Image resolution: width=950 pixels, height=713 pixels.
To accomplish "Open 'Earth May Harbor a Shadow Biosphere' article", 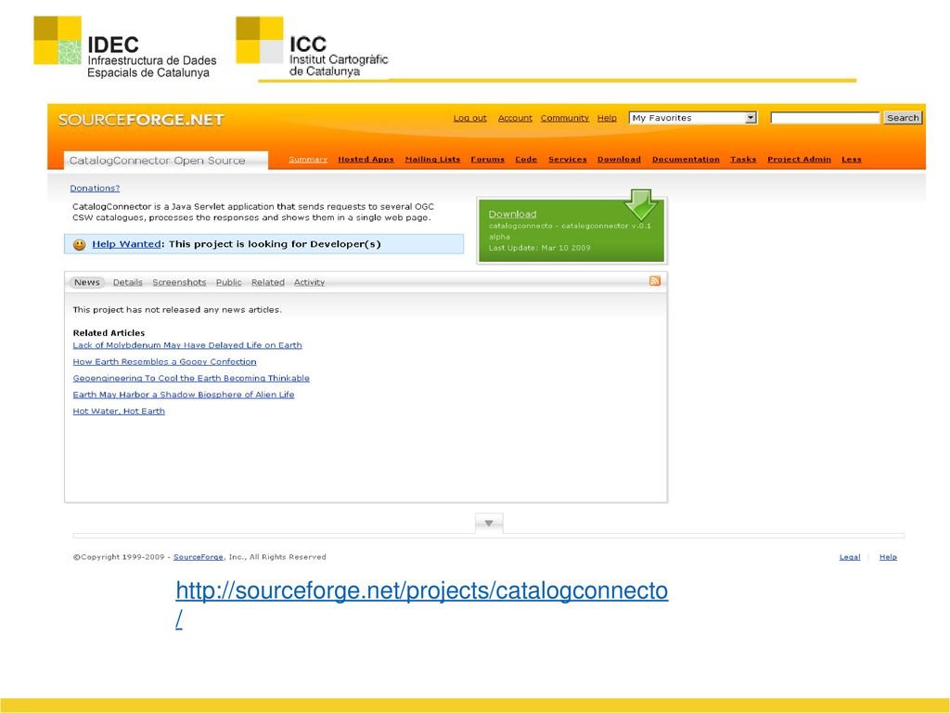I will click(x=184, y=395).
